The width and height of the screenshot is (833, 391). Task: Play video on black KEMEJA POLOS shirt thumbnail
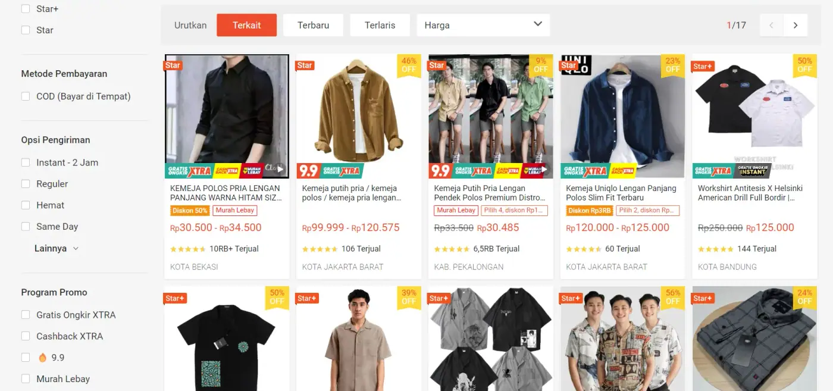(x=280, y=169)
